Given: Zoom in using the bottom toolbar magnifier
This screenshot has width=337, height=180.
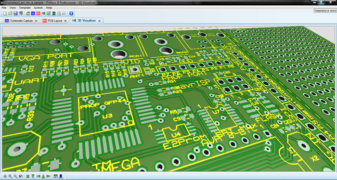Looking at the screenshot, I should pos(10,176).
